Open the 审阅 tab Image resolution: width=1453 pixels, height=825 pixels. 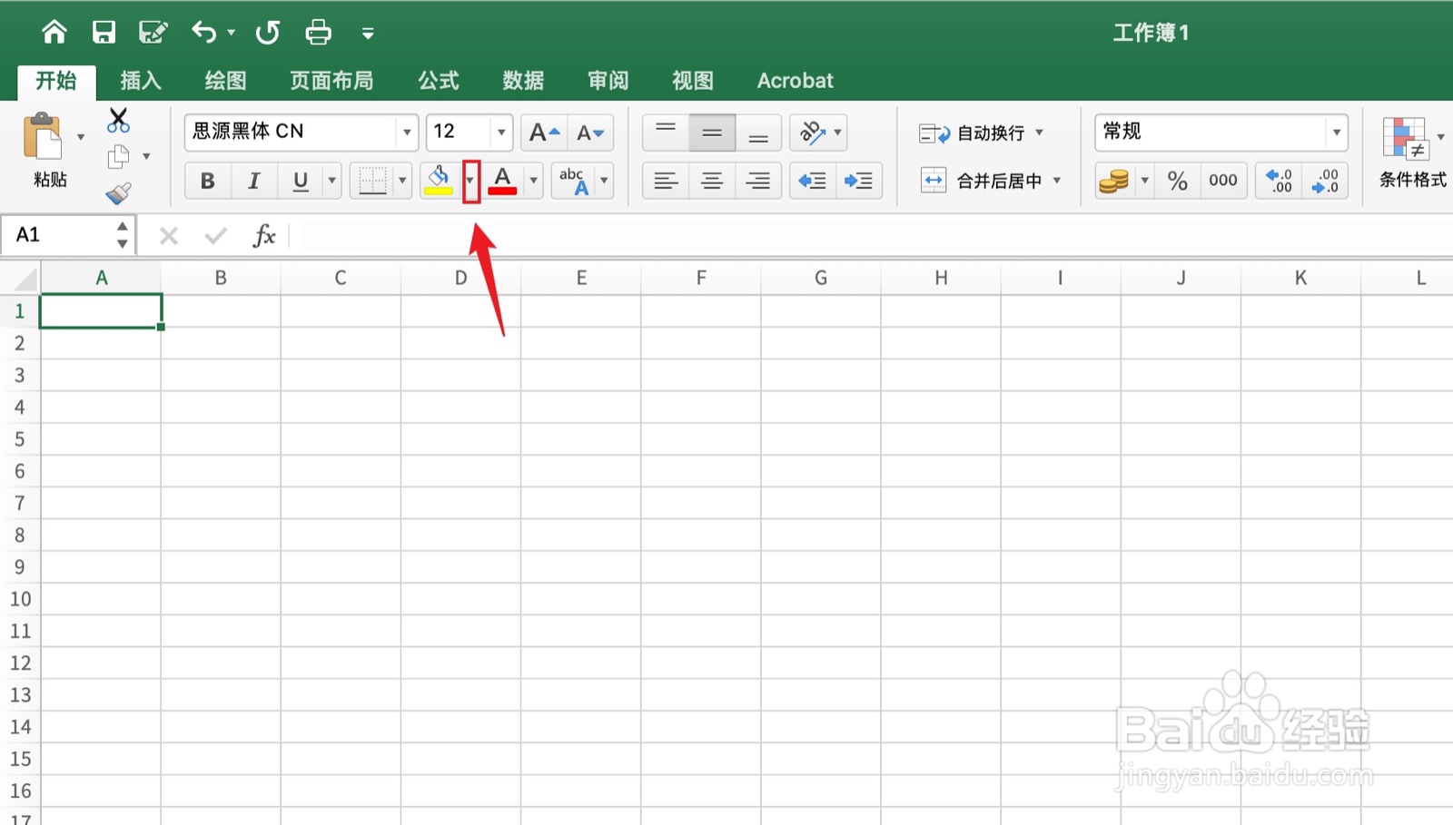608,81
